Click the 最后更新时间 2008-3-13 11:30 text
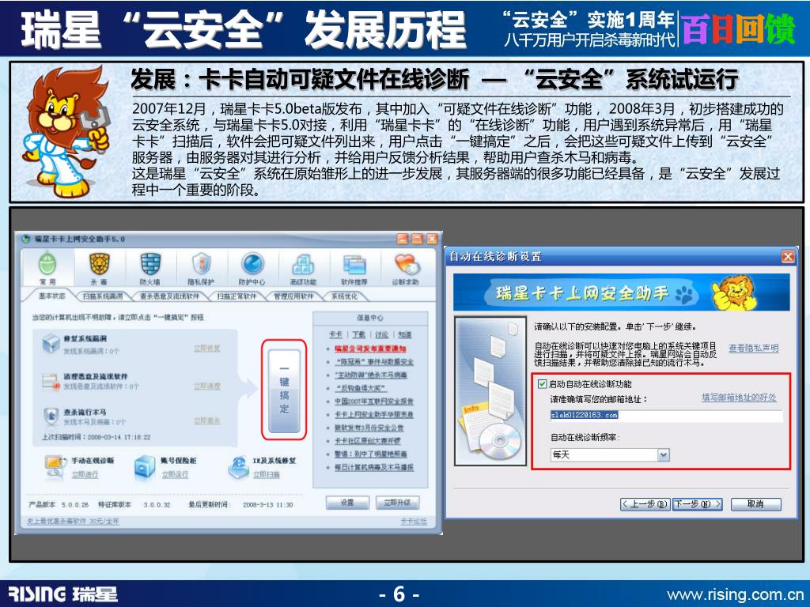The height and width of the screenshot is (607, 810). point(240,504)
